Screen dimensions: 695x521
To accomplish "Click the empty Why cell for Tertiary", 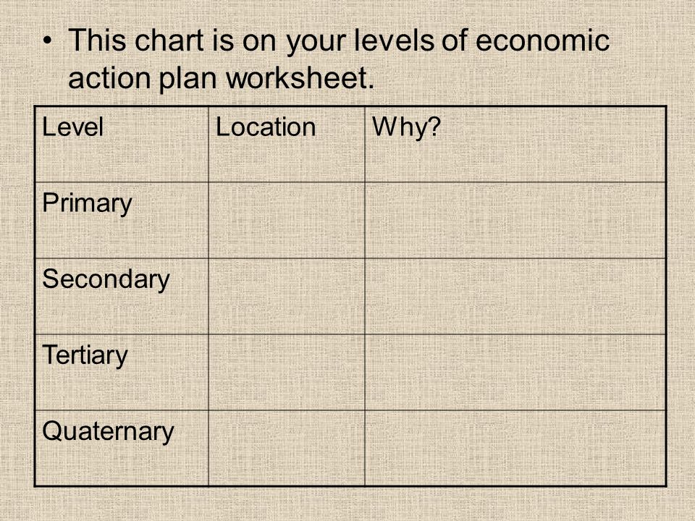I will click(x=515, y=372).
